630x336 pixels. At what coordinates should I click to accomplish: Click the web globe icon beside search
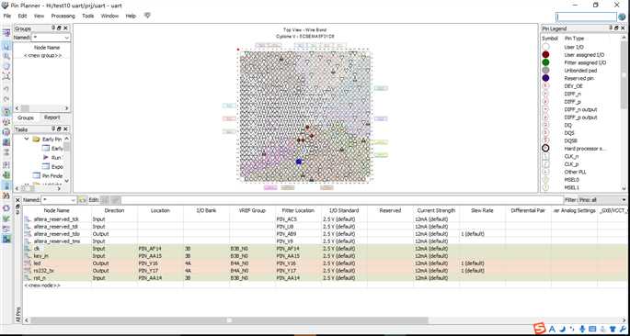[x=623, y=17]
